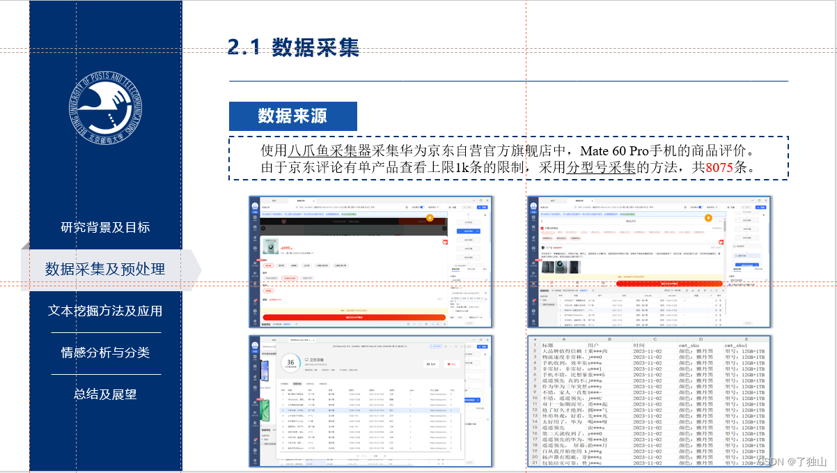Click the cell 物流速度非常棒 in row 3

pyautogui.click(x=564, y=357)
